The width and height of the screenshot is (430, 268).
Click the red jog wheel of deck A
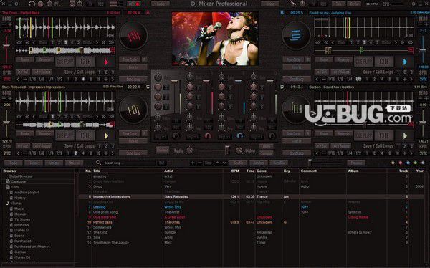[x=133, y=36]
